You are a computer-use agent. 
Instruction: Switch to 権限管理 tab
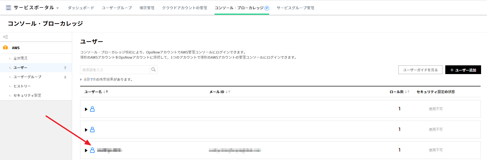pyautogui.click(x=147, y=8)
